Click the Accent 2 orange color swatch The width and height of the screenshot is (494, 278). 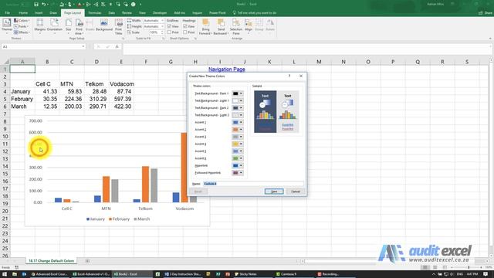pyautogui.click(x=235, y=130)
